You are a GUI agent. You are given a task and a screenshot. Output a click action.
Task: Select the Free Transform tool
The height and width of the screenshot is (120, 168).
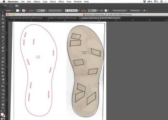pyautogui.click(x=3, y=65)
